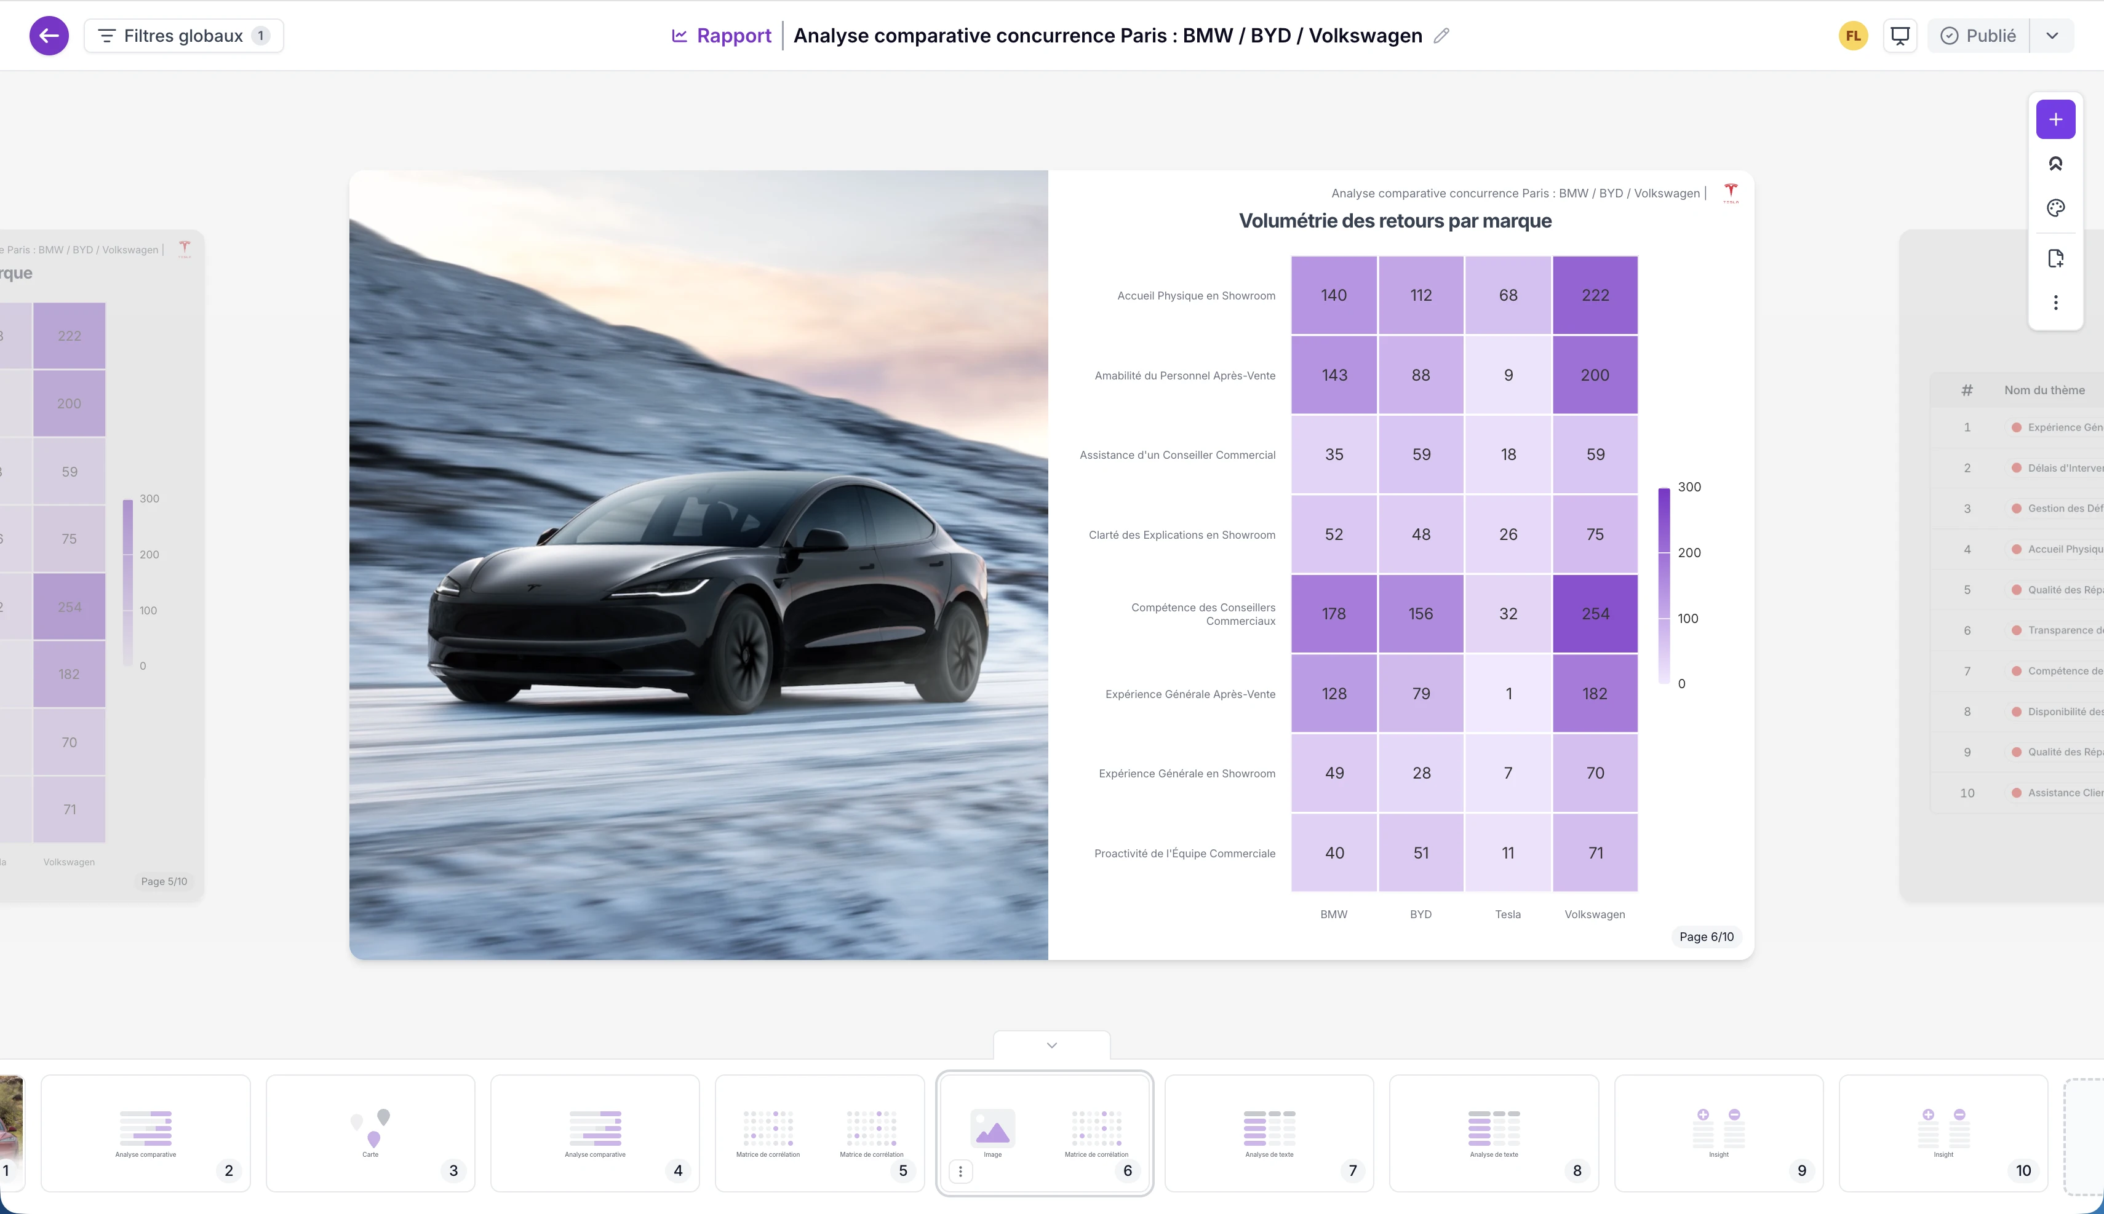Click the heatmap color scale legend bar
The height and width of the screenshot is (1214, 2104).
(x=1664, y=585)
